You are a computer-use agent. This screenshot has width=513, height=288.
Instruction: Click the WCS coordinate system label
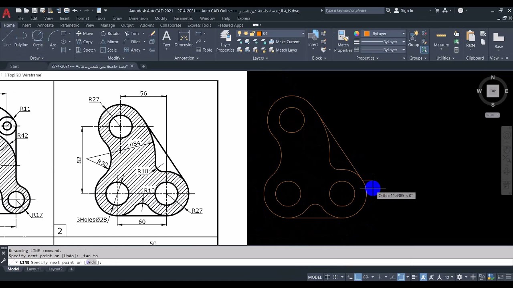[x=493, y=115]
